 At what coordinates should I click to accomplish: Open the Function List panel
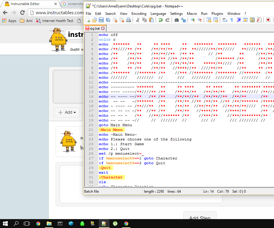259,20
